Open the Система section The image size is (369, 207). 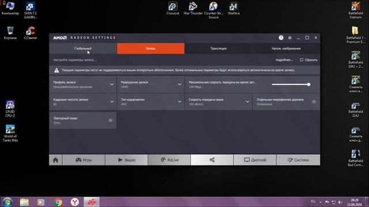coord(298,160)
